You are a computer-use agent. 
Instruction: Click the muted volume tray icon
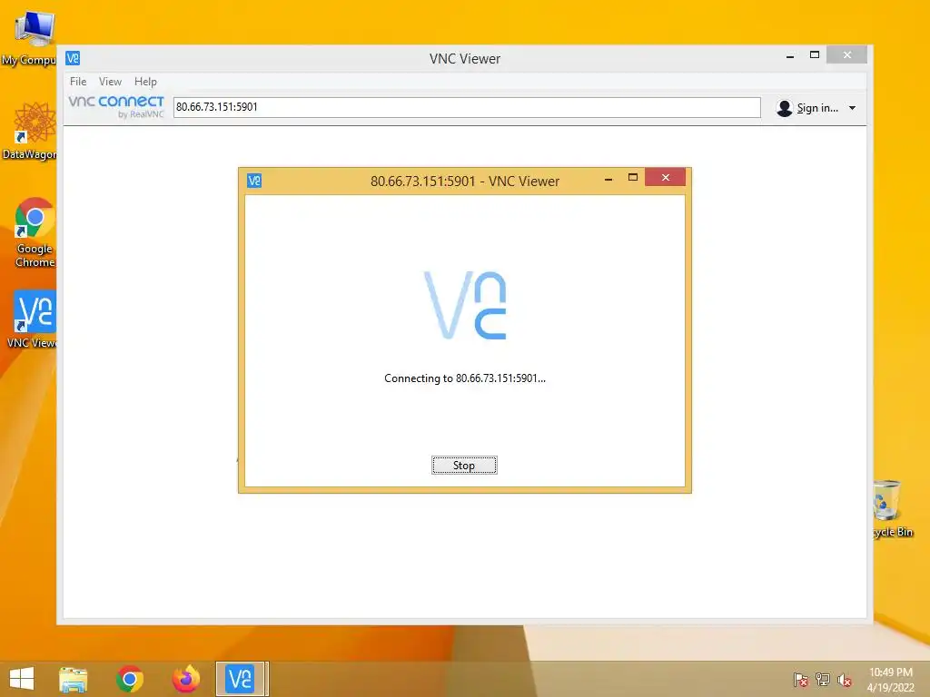click(845, 679)
